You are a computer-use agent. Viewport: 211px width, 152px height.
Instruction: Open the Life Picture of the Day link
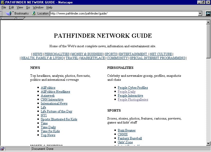(56, 111)
